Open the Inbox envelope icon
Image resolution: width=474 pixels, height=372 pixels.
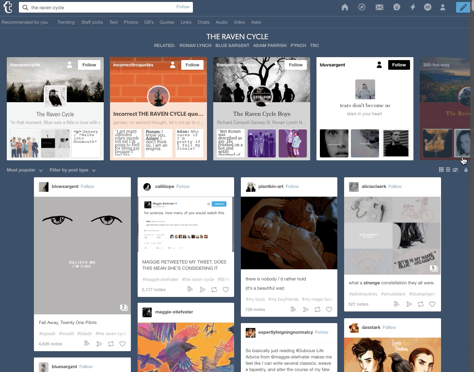379,7
